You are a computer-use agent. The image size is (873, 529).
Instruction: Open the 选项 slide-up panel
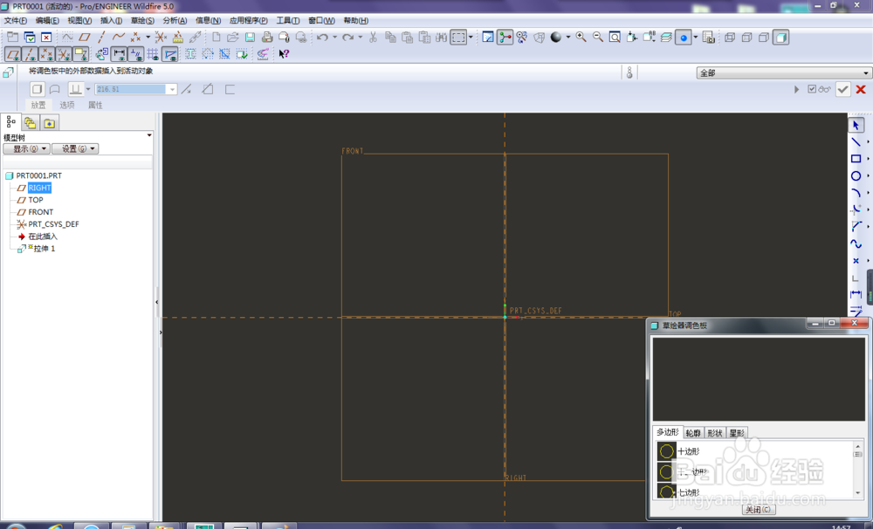tap(67, 105)
